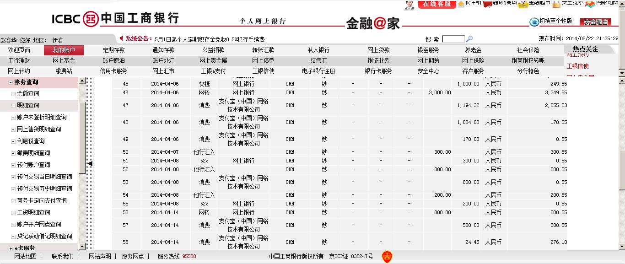Select the 24.45 amount in row 58

point(472,242)
